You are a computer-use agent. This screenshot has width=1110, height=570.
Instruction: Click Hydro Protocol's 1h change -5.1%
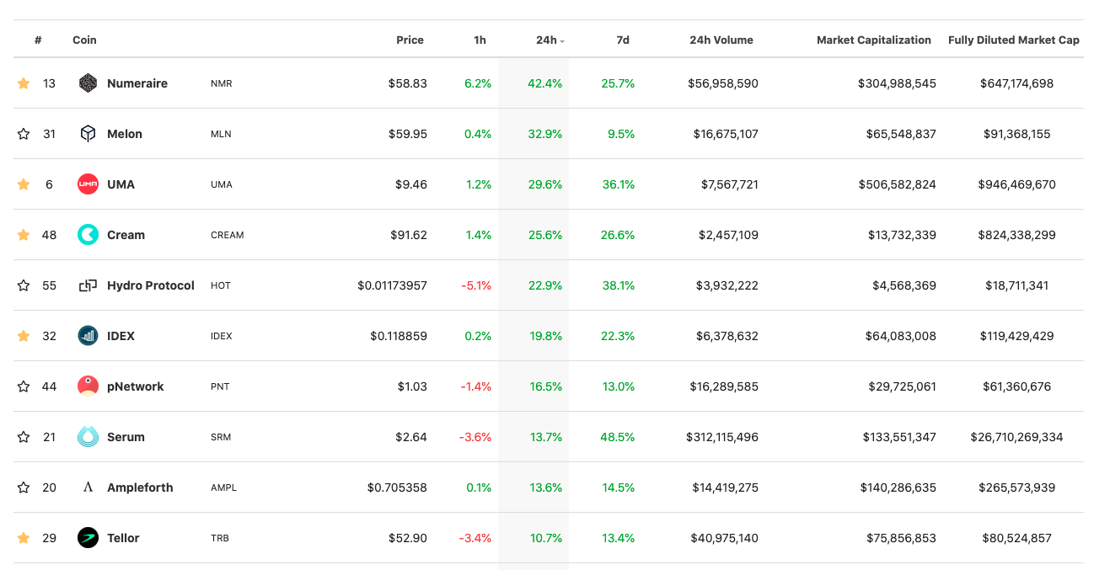(476, 285)
